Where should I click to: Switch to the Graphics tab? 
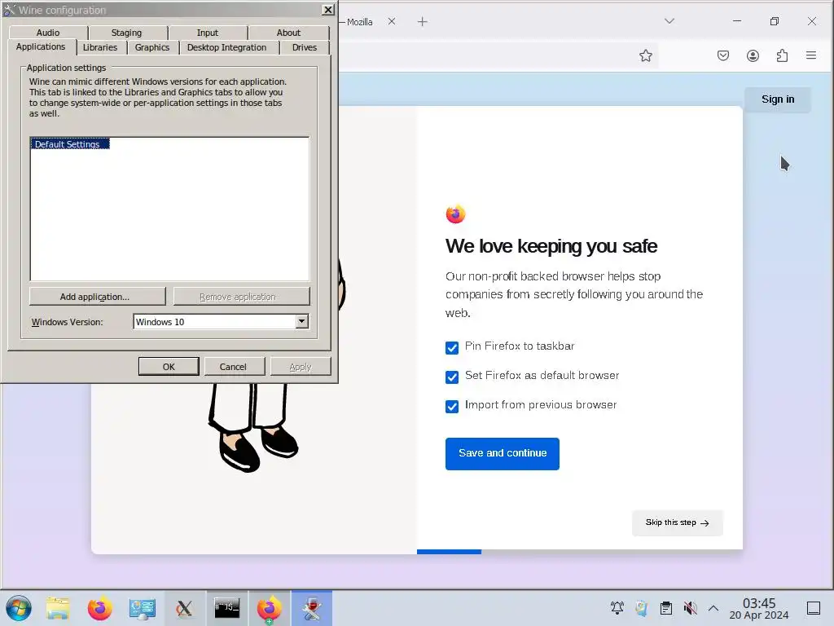coord(152,47)
